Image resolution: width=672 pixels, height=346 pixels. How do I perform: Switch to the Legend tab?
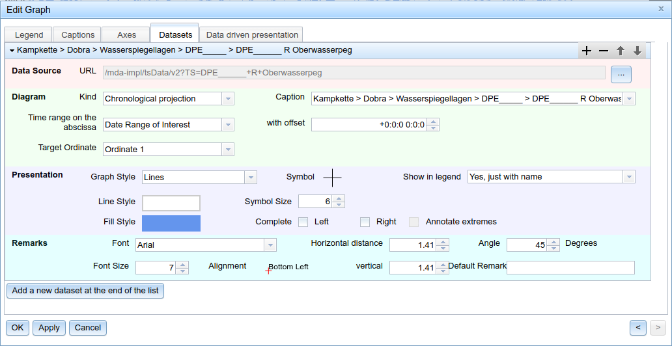(29, 35)
